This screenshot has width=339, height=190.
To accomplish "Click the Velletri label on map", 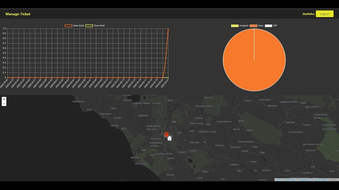I will coord(205,171).
